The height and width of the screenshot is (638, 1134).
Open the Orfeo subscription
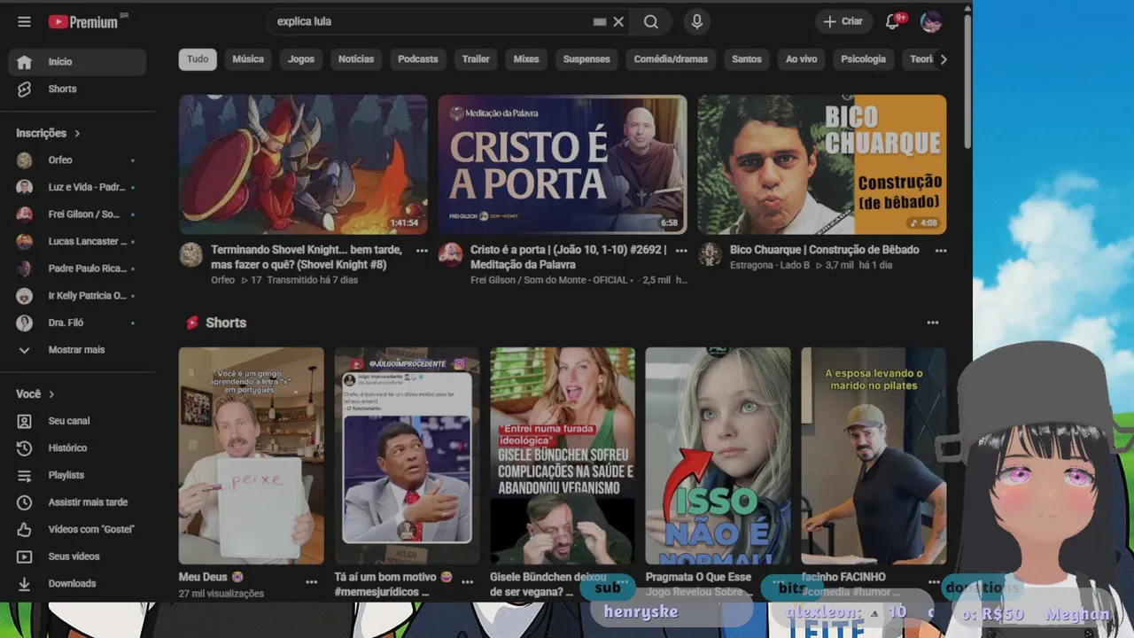click(x=77, y=160)
